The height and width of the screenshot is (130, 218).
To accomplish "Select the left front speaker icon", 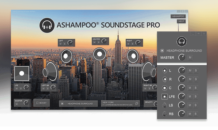I will coord(66,56).
